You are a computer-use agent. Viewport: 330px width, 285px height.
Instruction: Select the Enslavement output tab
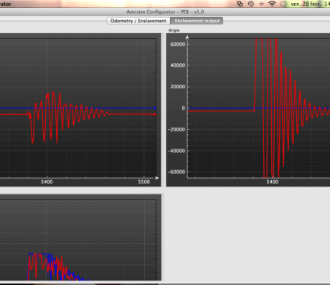click(x=197, y=21)
